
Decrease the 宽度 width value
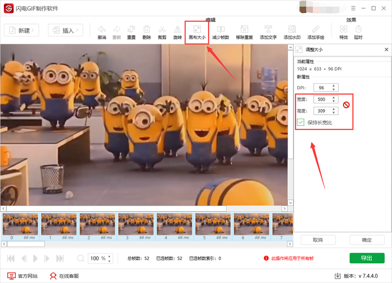pos(334,101)
